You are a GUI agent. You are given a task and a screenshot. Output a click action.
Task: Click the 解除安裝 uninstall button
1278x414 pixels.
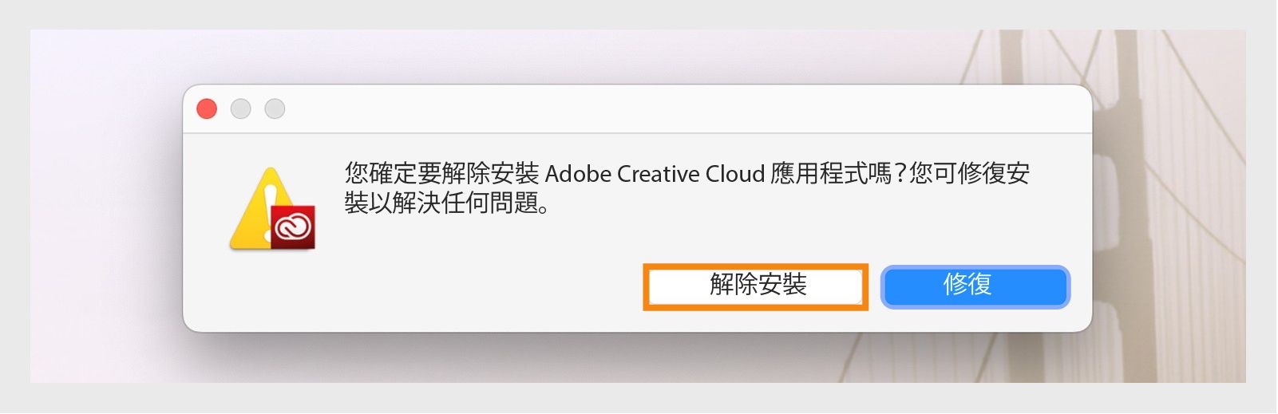(x=755, y=285)
